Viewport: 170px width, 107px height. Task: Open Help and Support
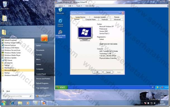coord(42,88)
